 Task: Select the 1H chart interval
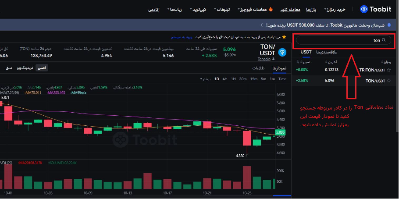pyautogui.click(x=233, y=79)
